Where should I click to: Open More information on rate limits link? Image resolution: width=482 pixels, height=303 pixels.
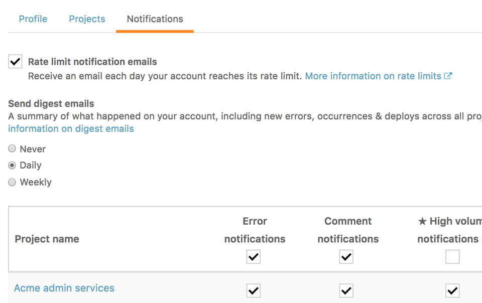pos(373,76)
